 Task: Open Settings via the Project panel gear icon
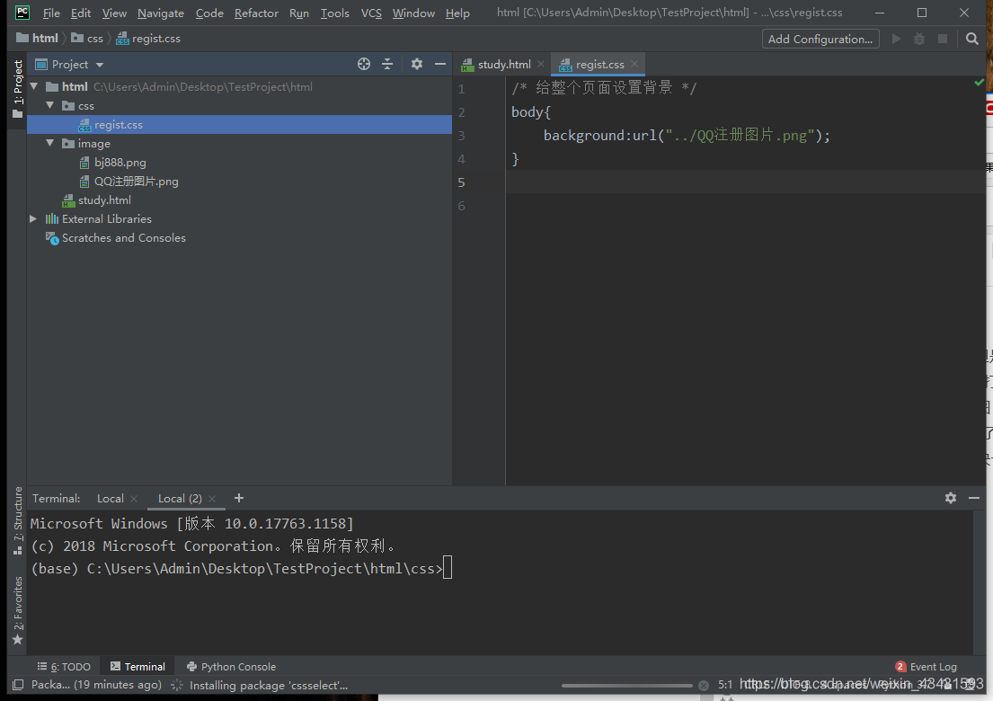tap(416, 64)
